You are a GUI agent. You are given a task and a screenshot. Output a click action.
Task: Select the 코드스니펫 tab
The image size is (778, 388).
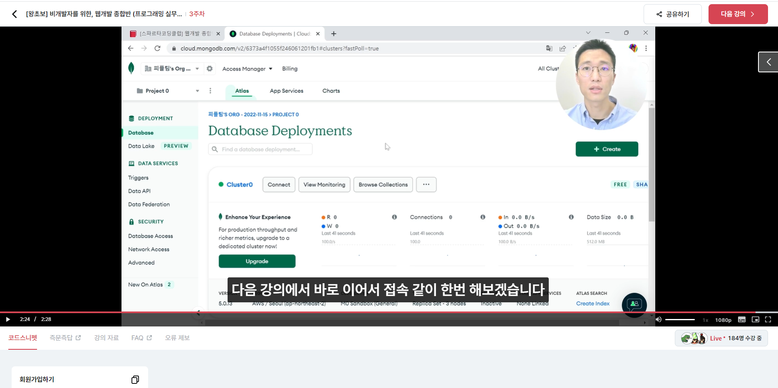pyautogui.click(x=22, y=338)
